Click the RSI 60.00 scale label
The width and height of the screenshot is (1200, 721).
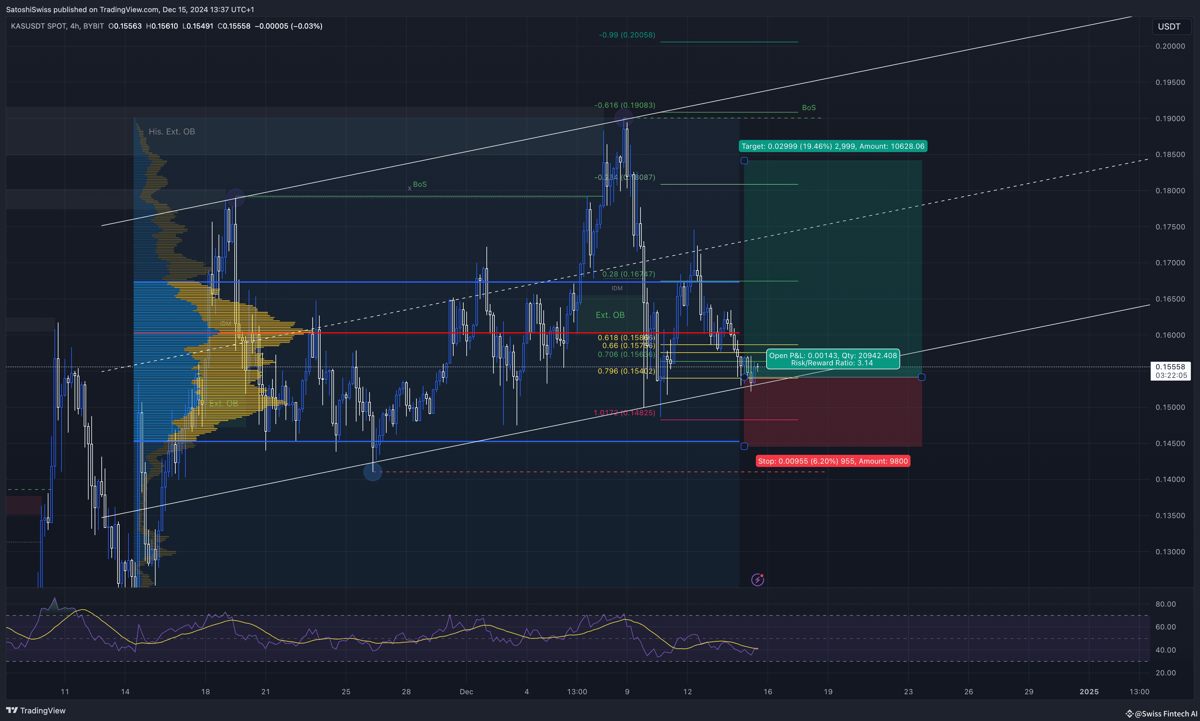(1166, 627)
